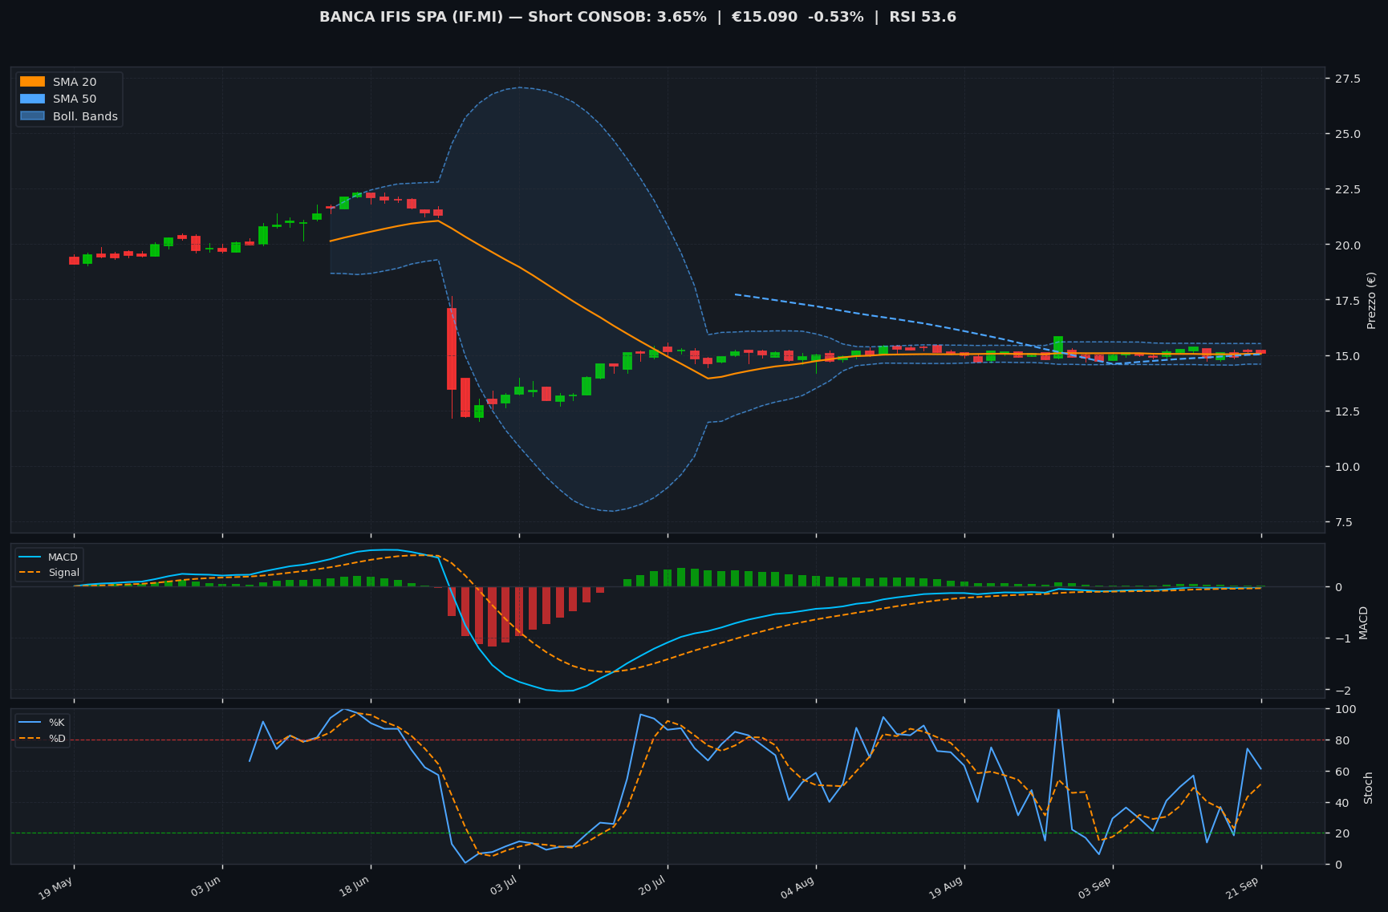
Task: Click the 100 stochastic axis label
Action: pyautogui.click(x=1345, y=709)
